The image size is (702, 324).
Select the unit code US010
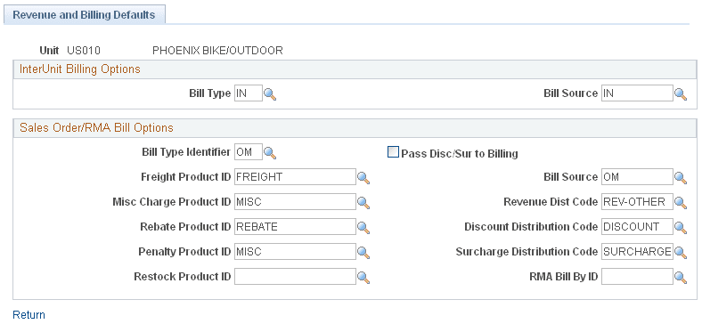84,51
